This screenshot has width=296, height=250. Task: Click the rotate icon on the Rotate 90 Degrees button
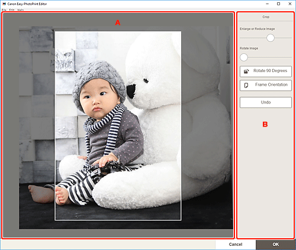pyautogui.click(x=246, y=72)
